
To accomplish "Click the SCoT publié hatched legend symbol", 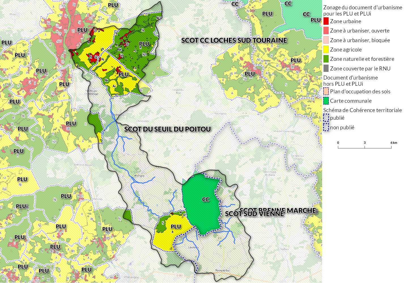I will [326, 118].
